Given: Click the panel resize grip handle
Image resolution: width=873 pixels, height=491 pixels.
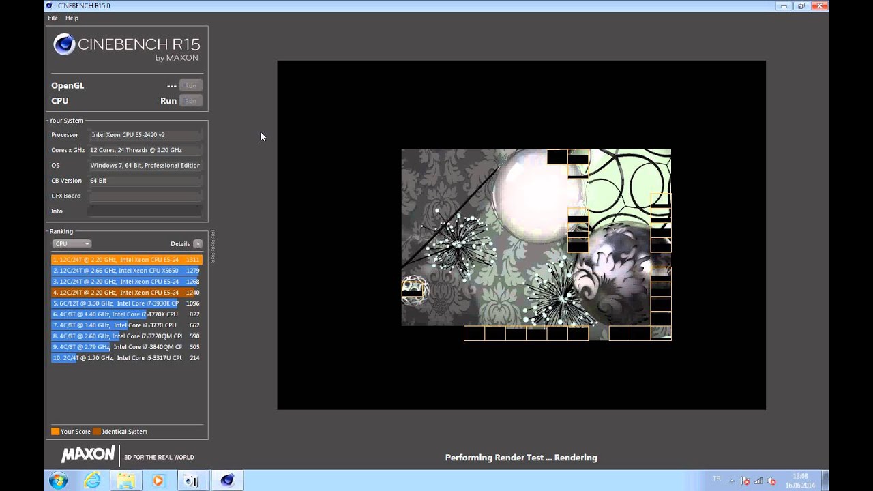Looking at the screenshot, I should 213,247.
